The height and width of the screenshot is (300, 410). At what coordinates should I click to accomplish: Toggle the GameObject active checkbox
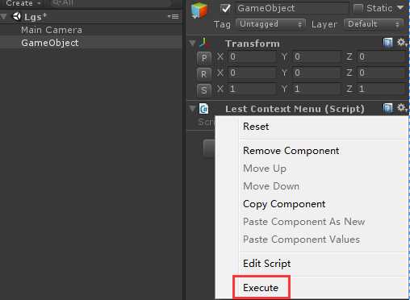225,8
